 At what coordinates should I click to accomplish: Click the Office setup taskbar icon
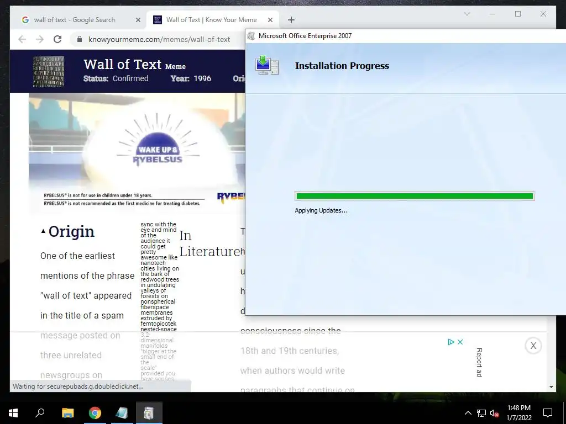coord(149,413)
